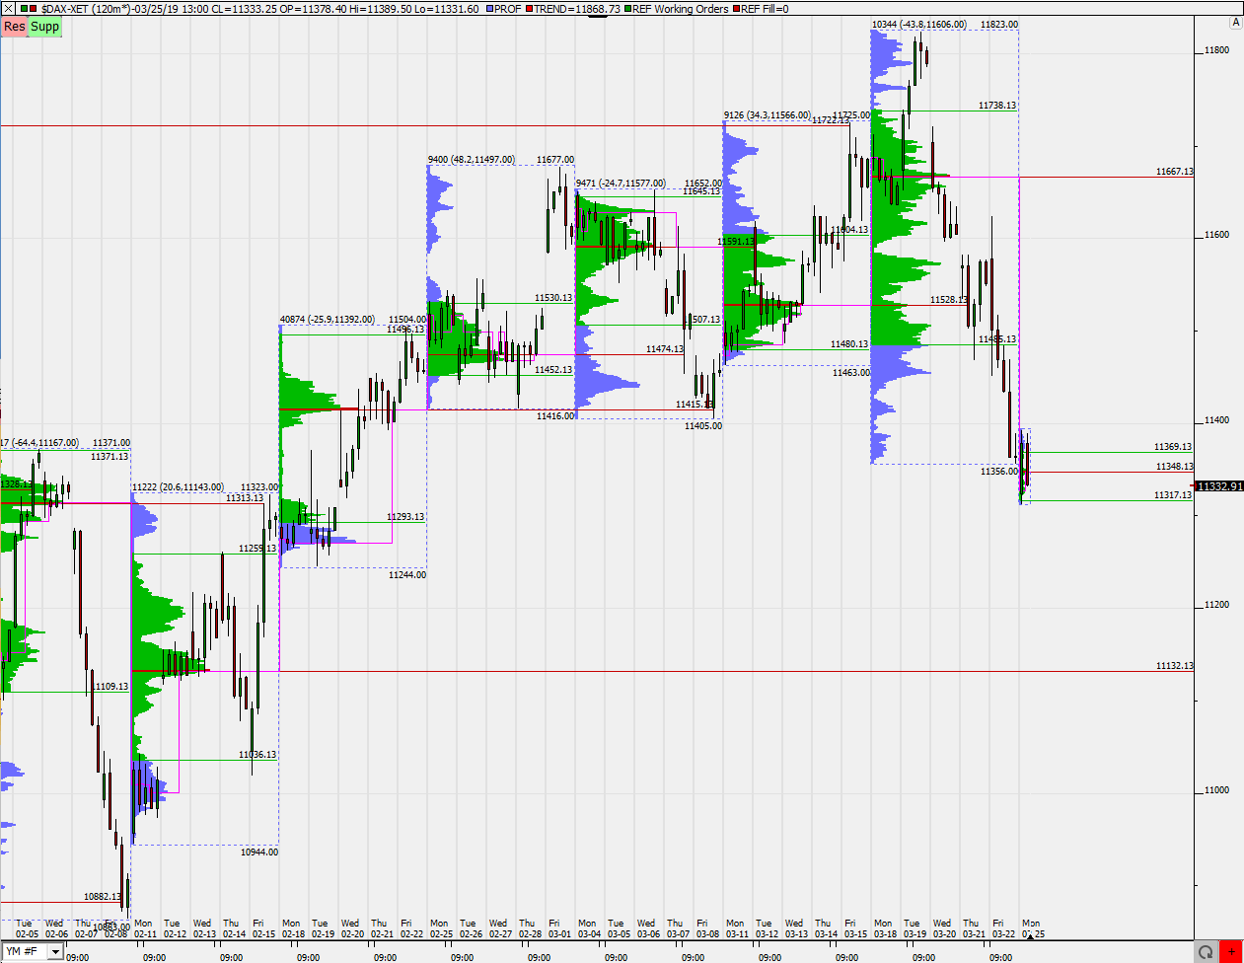This screenshot has width=1244, height=963.
Task: Click the 11800 price axis label
Action: 1216,50
